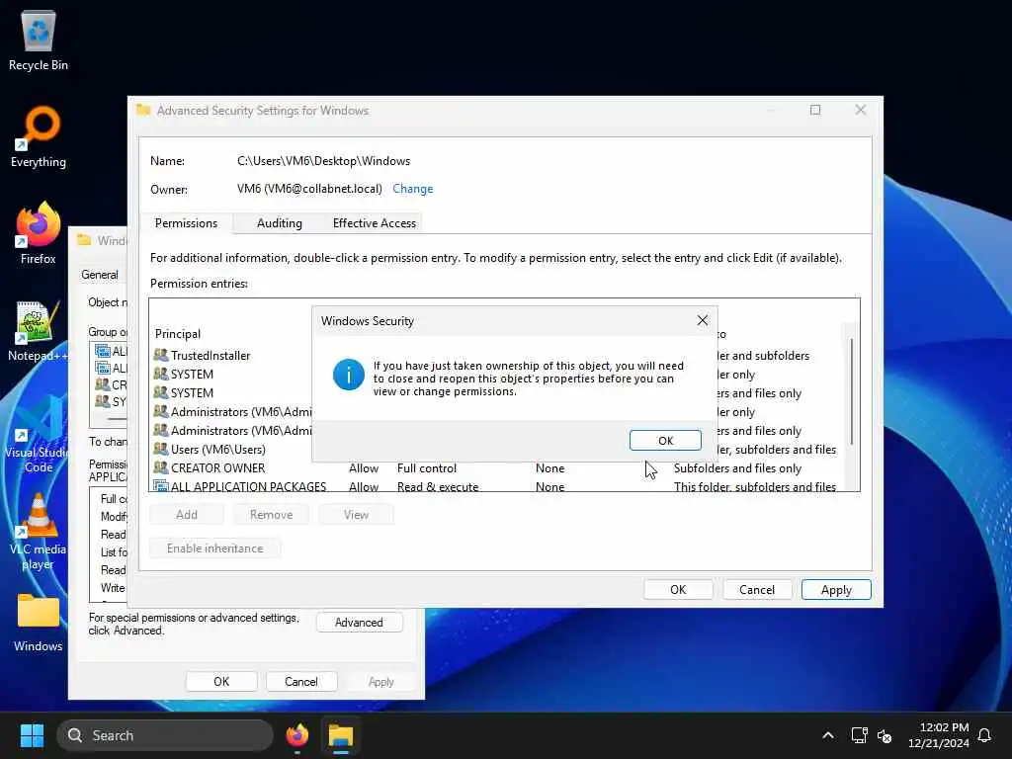Click the Principal column header
1012x759 pixels.
tap(178, 334)
